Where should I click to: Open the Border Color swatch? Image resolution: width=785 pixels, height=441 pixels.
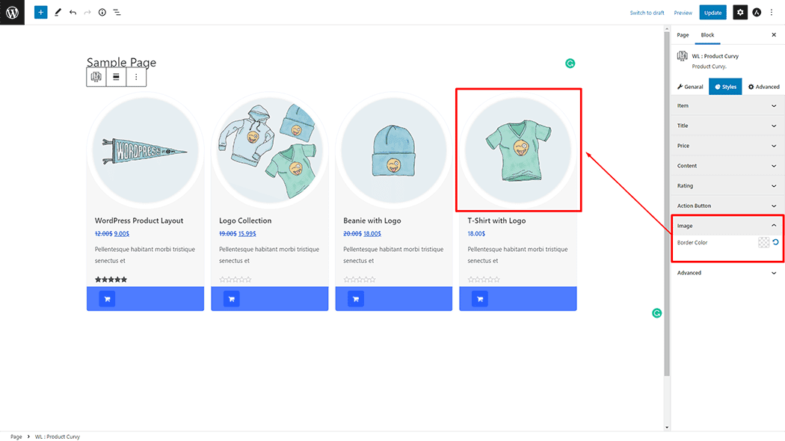click(x=763, y=242)
